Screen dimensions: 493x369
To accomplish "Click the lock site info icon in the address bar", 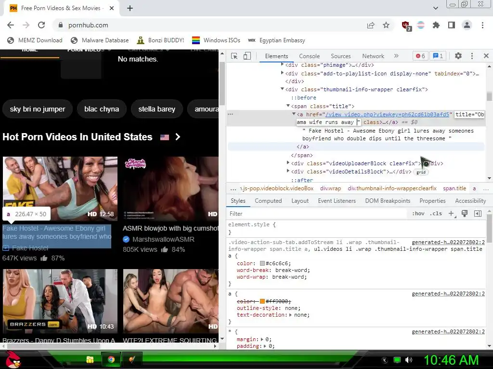I will [61, 25].
